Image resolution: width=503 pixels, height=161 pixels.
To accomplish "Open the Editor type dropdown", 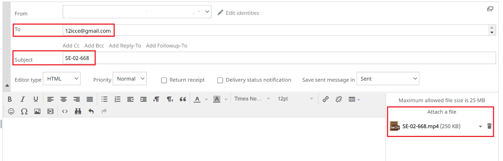I will coord(62,79).
